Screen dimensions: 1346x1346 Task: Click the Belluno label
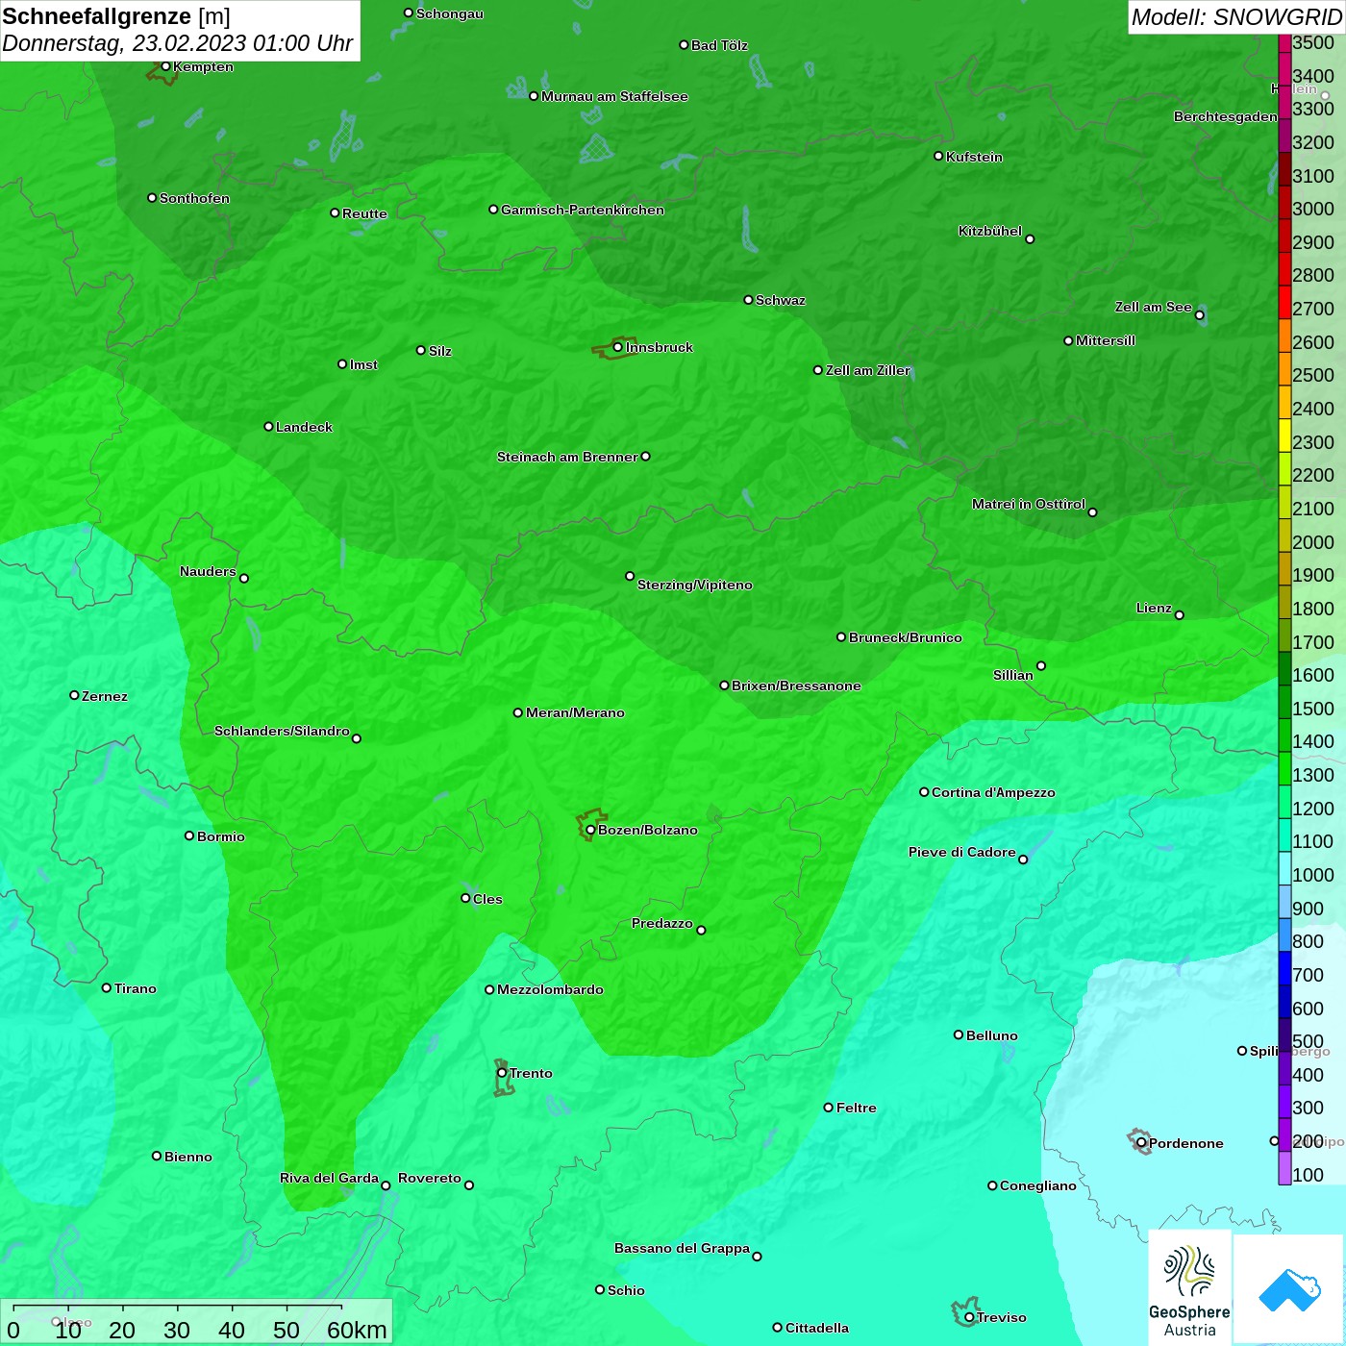[992, 1035]
